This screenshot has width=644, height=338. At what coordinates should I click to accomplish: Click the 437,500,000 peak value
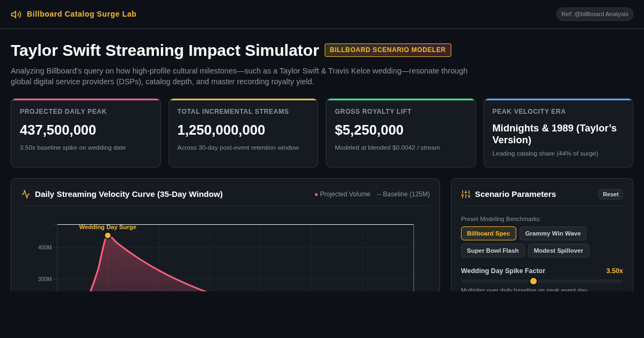(58, 130)
